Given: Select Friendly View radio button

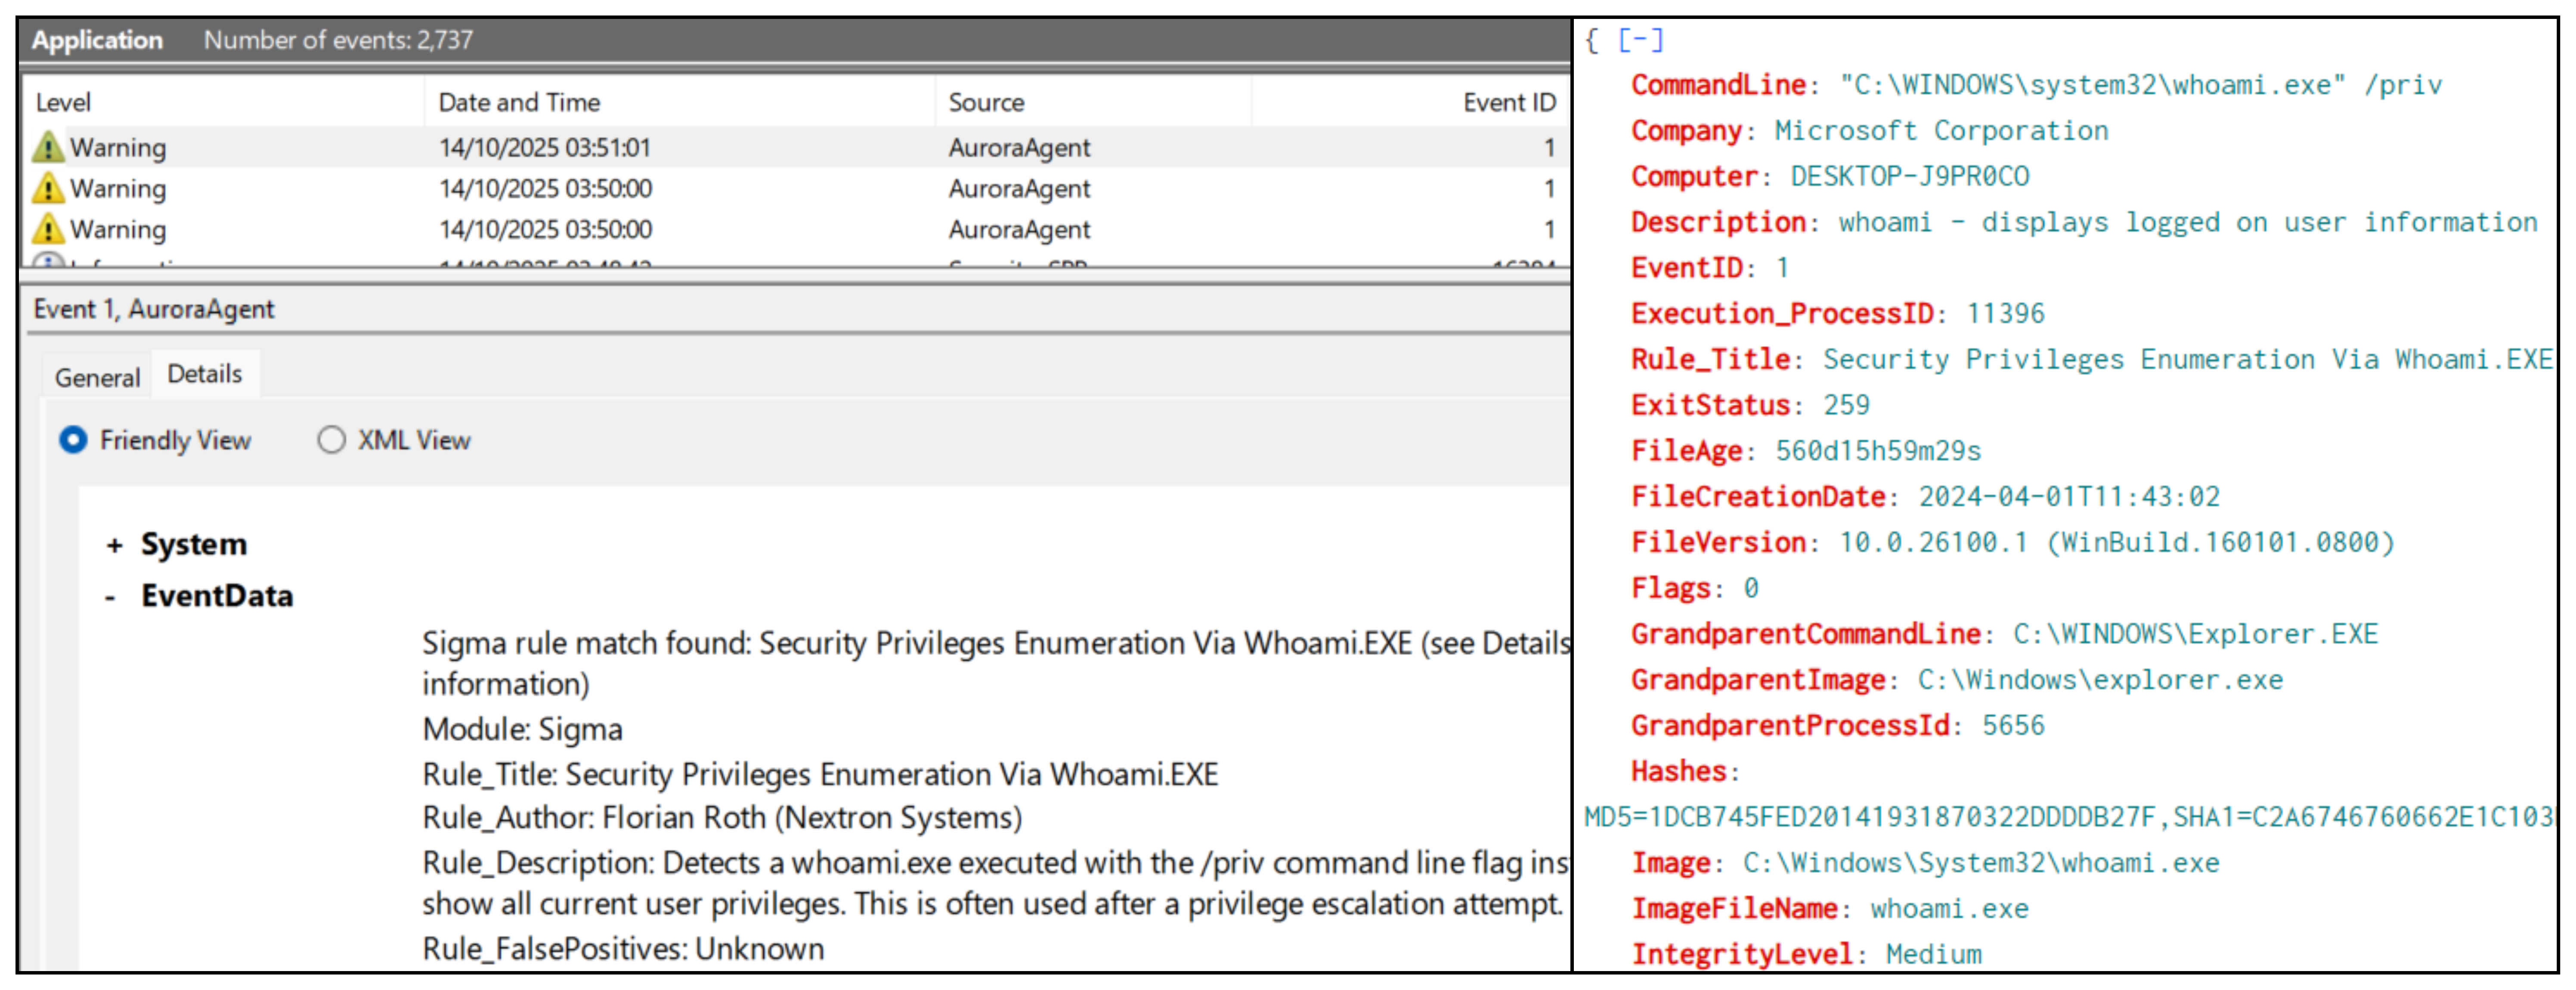Looking at the screenshot, I should tap(73, 440).
